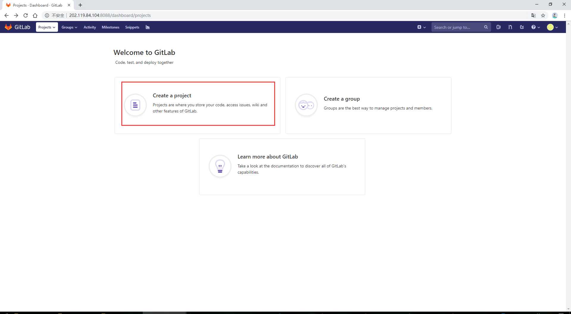Open the new item plus dropdown
This screenshot has width=571, height=314.
point(421,27)
